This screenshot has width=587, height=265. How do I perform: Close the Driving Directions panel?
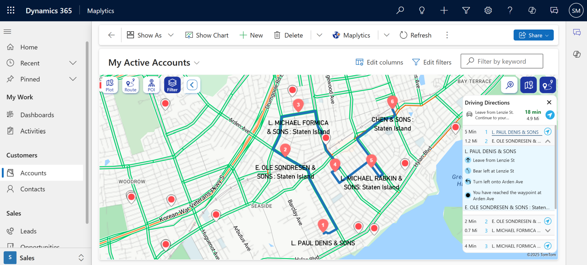point(549,102)
